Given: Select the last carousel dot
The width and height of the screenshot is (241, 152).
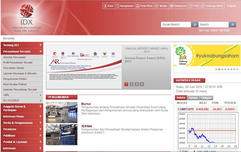Looking at the screenshot, I should click(x=237, y=69).
